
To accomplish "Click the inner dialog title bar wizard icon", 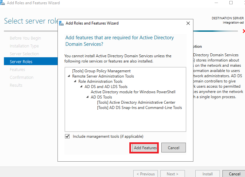I will point(61,23).
